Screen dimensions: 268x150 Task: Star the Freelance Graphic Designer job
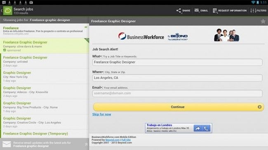pyautogui.click(x=263, y=21)
